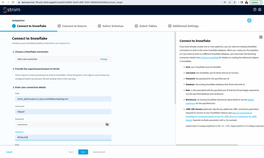Click the browser share icon
This screenshot has width=264, height=158.
pyautogui.click(x=229, y=2)
